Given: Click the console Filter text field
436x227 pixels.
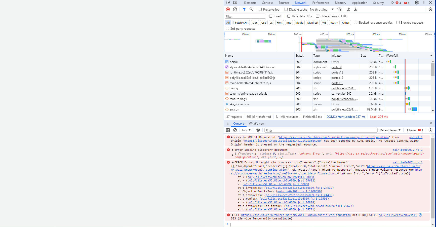Looking at the screenshot, I should pos(321,130).
